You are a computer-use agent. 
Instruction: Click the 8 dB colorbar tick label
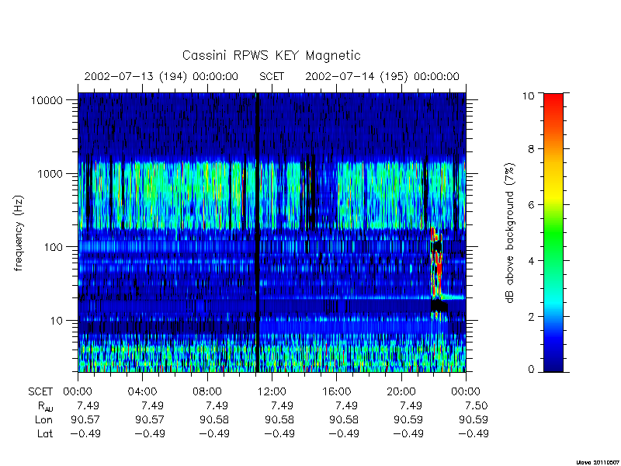coord(531,149)
